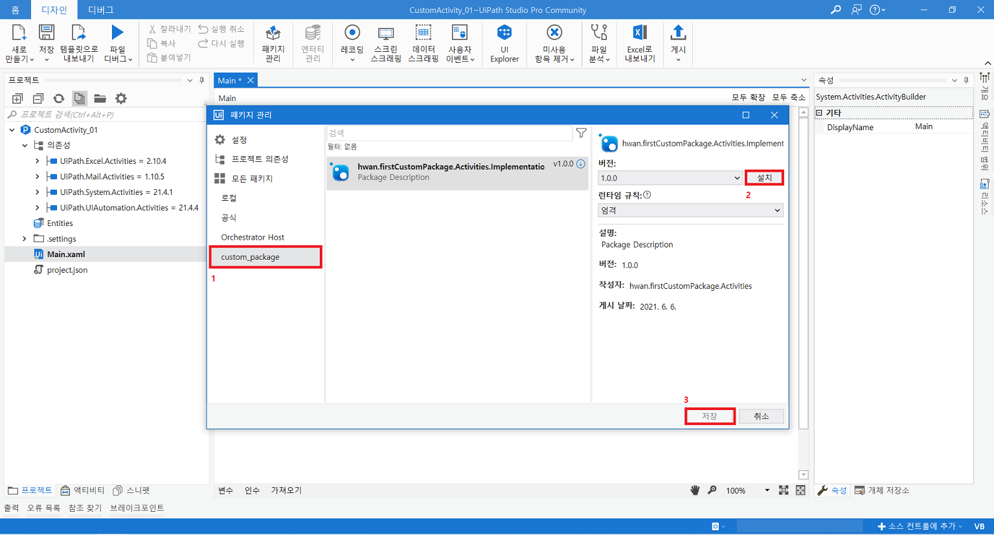This screenshot has height=535, width=994.
Task: Click the overview icon beside fit-to-screen
Action: 800,490
